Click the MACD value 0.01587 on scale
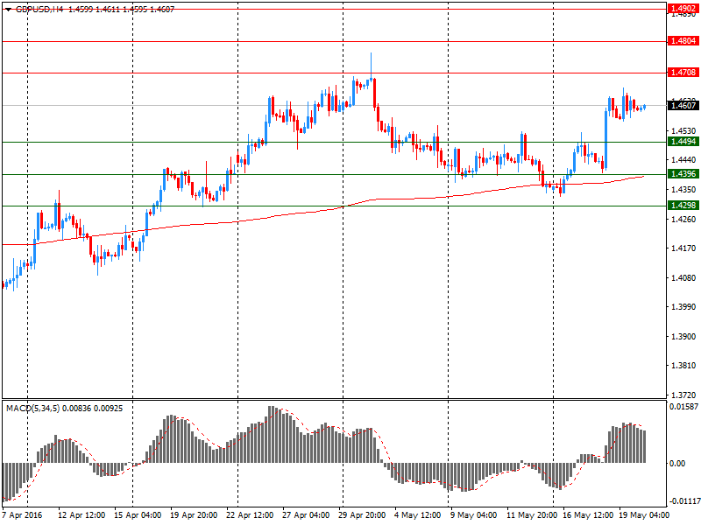This screenshot has height=525, width=701. 683,407
